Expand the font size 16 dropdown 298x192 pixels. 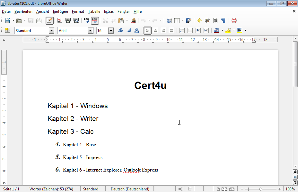click(111, 30)
